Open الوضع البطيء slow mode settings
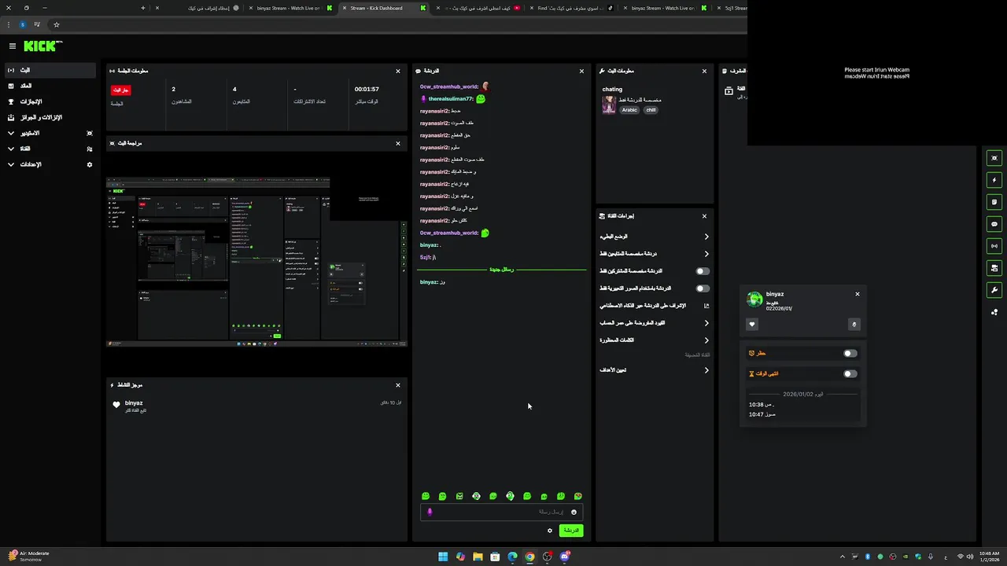The width and height of the screenshot is (1007, 566). [x=655, y=237]
